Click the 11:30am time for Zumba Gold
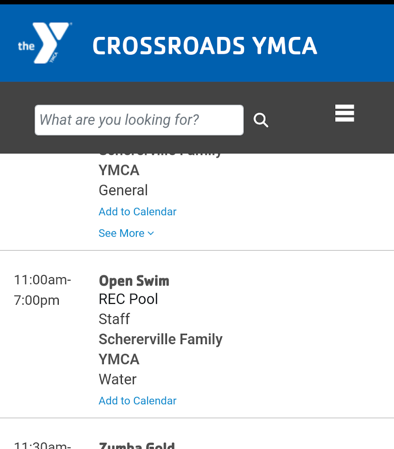This screenshot has width=394, height=449. 42,445
